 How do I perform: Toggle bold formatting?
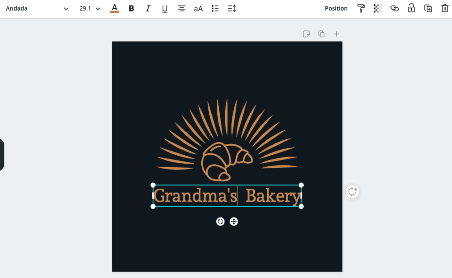(132, 8)
